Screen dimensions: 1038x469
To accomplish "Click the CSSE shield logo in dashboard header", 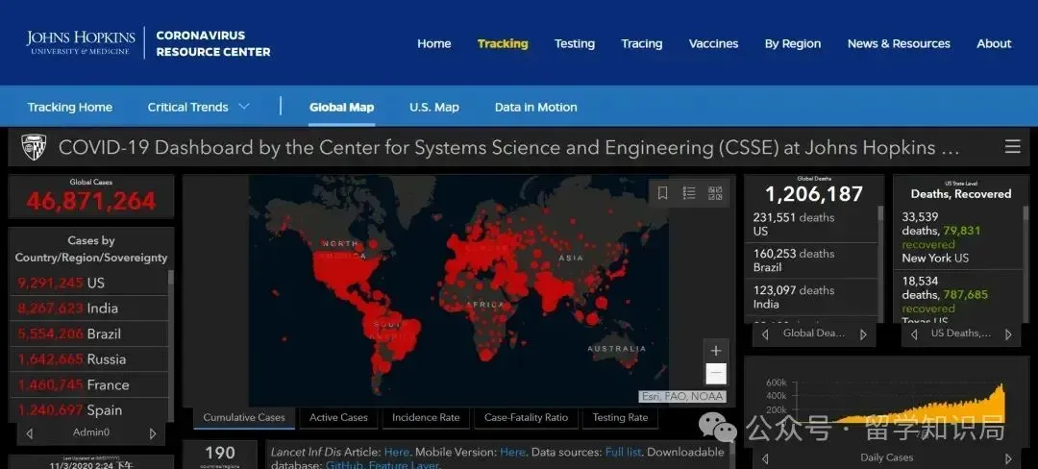I will (x=34, y=147).
